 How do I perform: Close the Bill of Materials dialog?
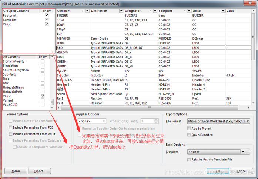pos(250,3)
